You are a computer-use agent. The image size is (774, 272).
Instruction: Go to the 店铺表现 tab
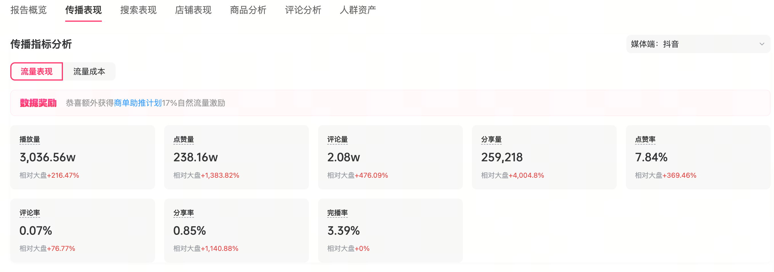pyautogui.click(x=193, y=10)
